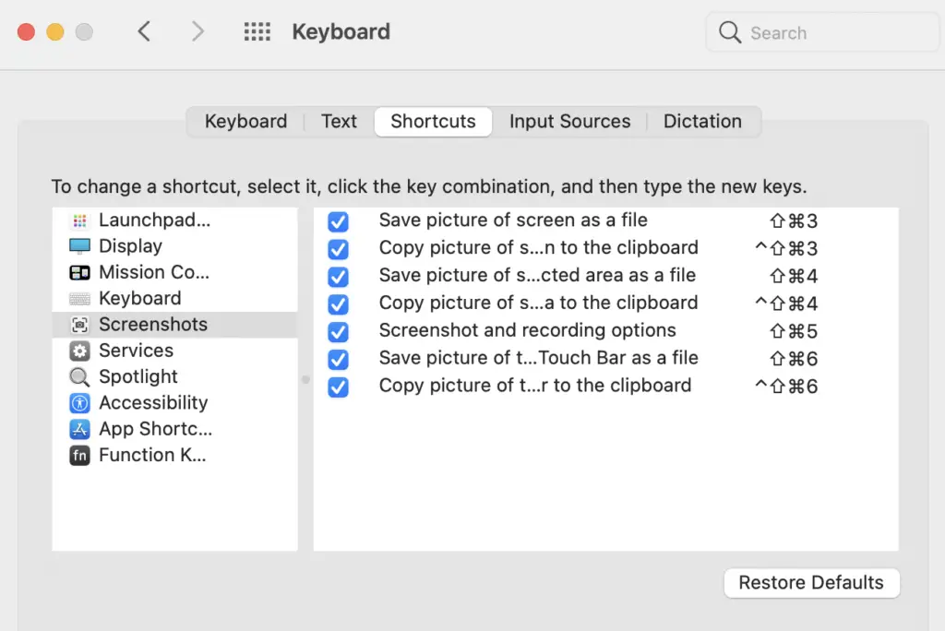Open the Launchpad & Dock shortcuts

click(x=152, y=220)
